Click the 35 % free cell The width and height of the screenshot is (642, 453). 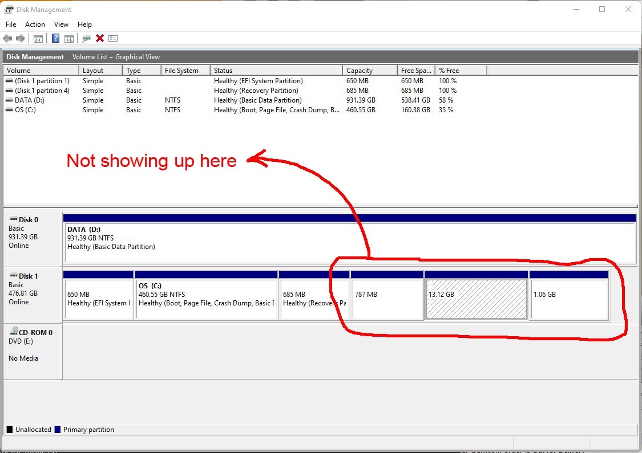tap(446, 110)
